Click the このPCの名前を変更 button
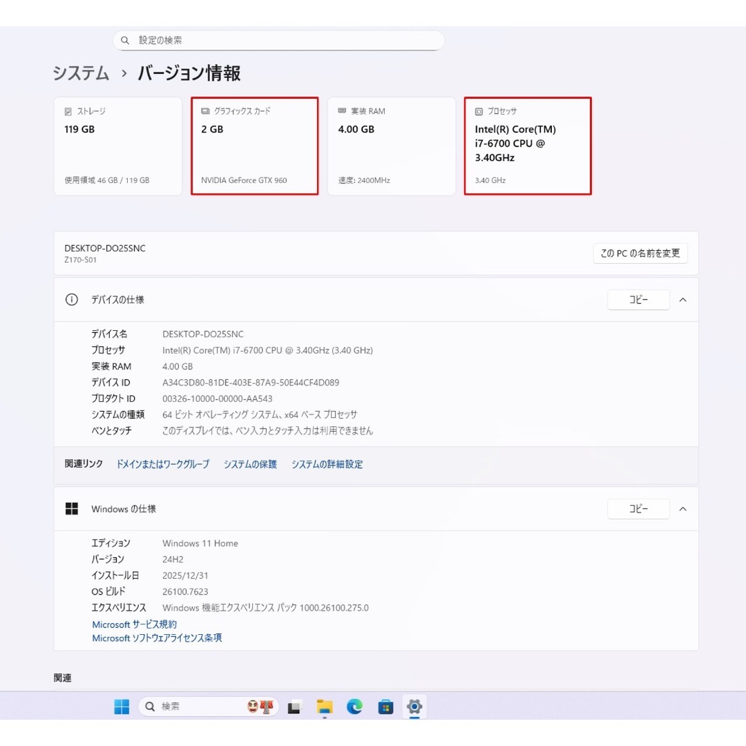Image resolution: width=746 pixels, height=746 pixels. tap(640, 253)
